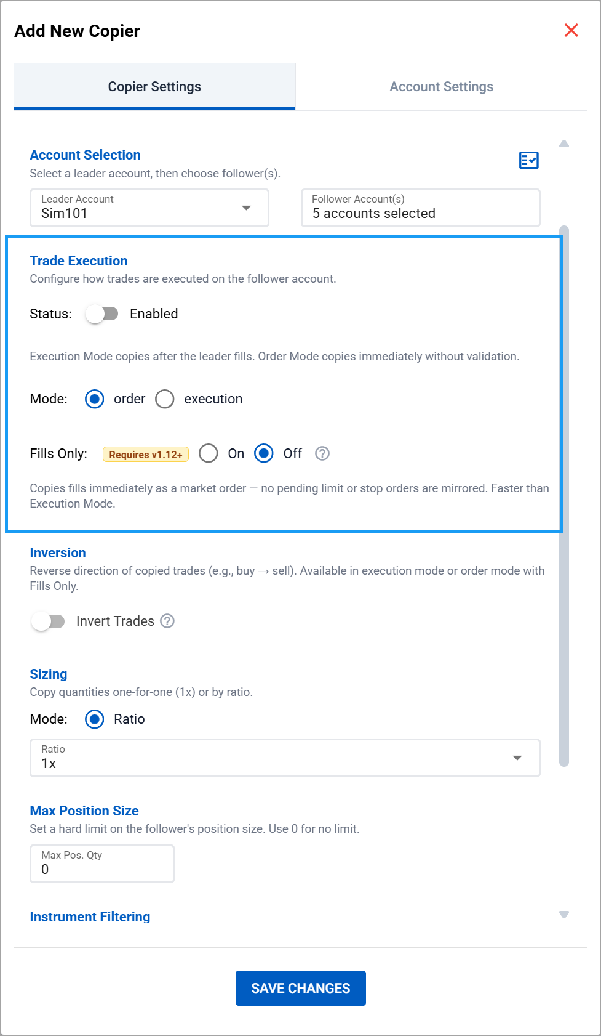Image resolution: width=601 pixels, height=1036 pixels.
Task: Click the help icon beside Invert Trades
Action: [167, 621]
